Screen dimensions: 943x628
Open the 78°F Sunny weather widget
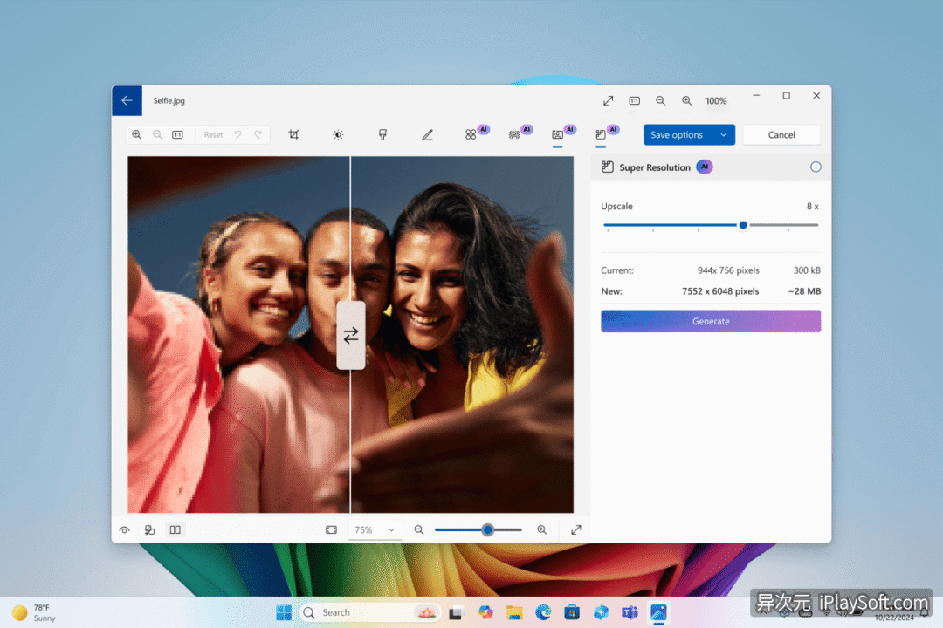34,612
